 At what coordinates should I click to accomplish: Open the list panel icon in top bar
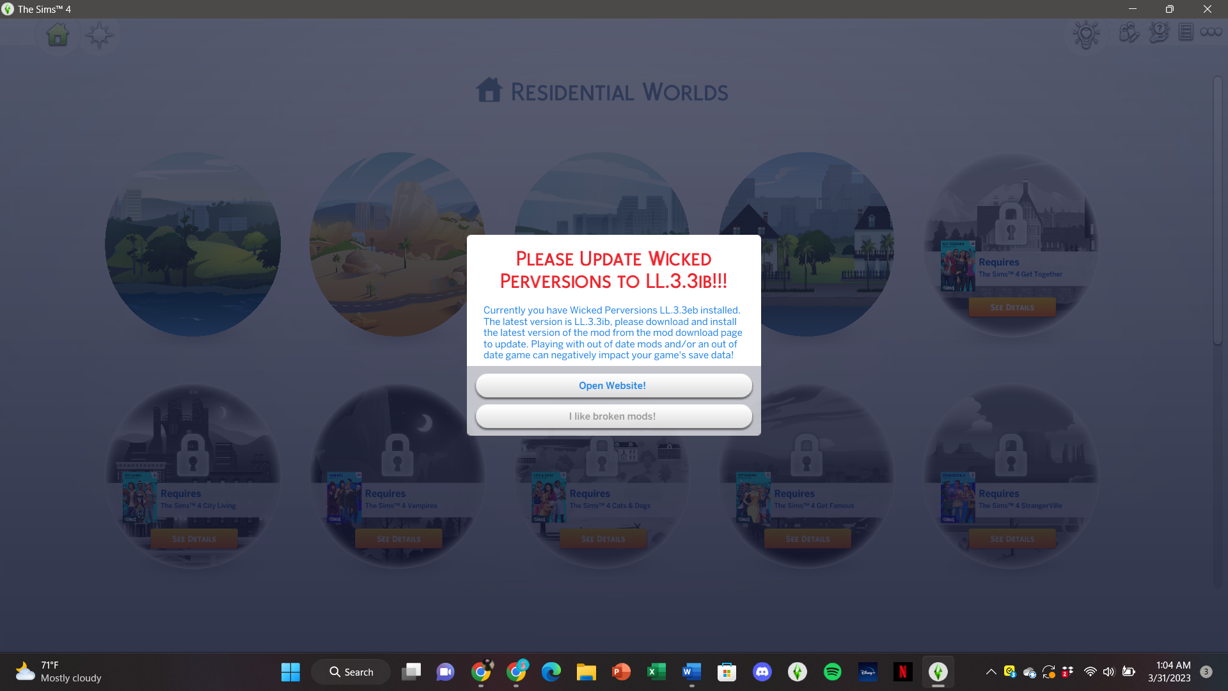[1186, 32]
